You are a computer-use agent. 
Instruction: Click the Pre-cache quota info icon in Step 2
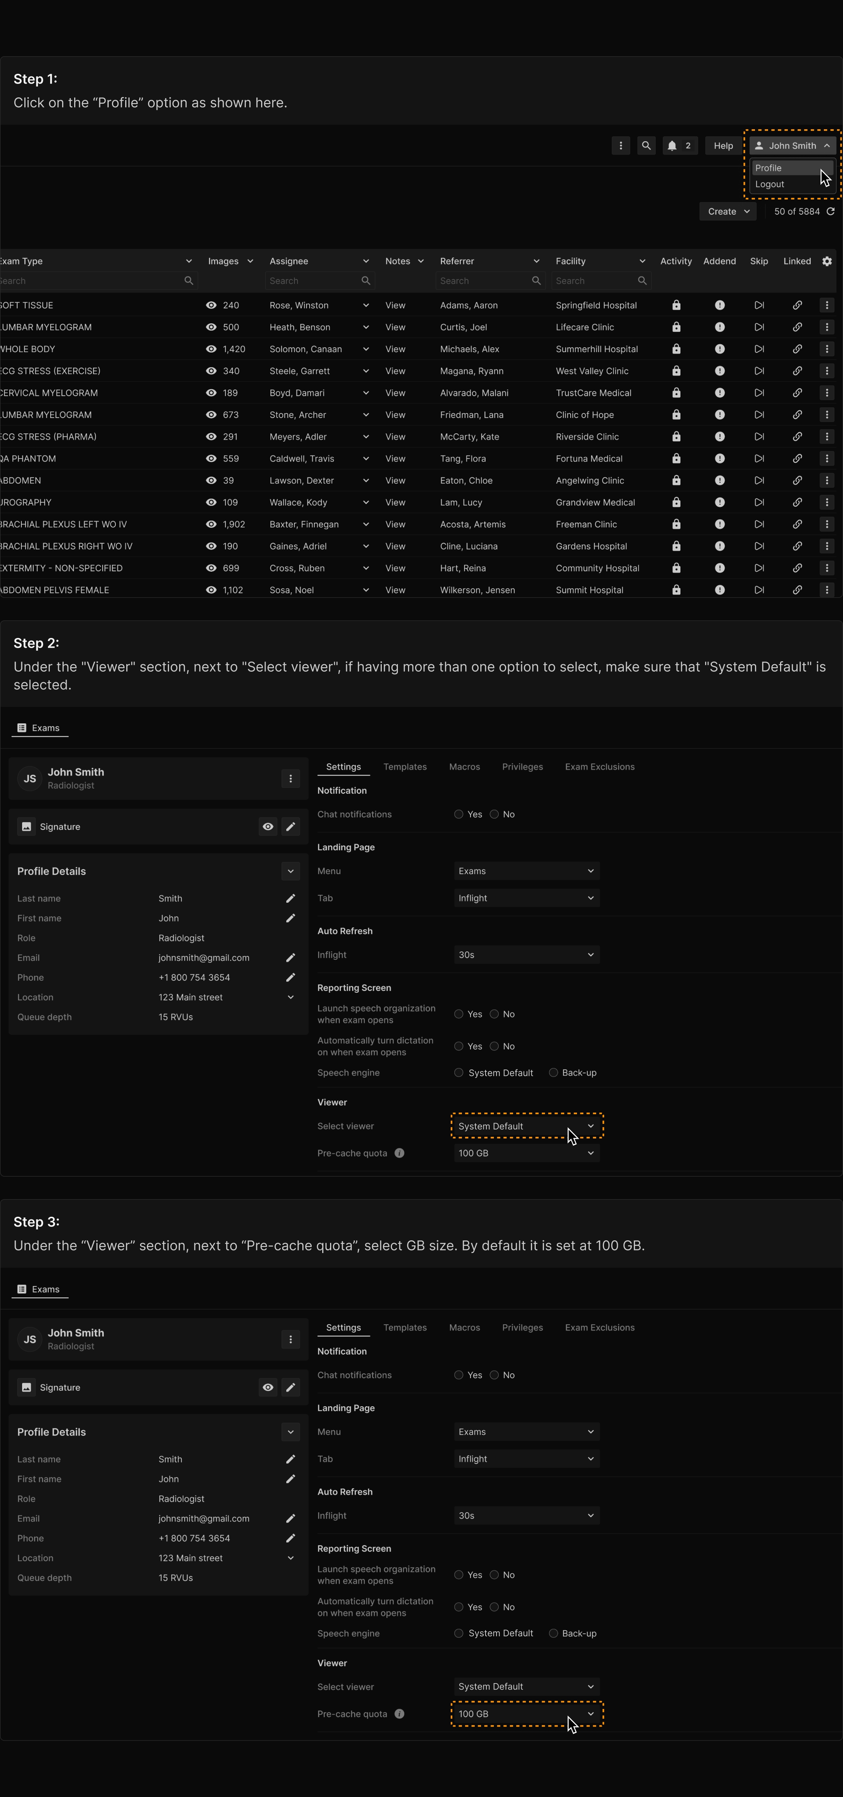(x=399, y=1153)
